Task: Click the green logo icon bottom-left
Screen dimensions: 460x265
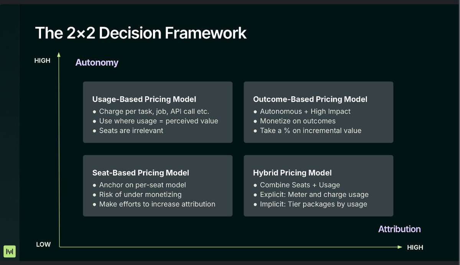Action: pyautogui.click(x=10, y=251)
